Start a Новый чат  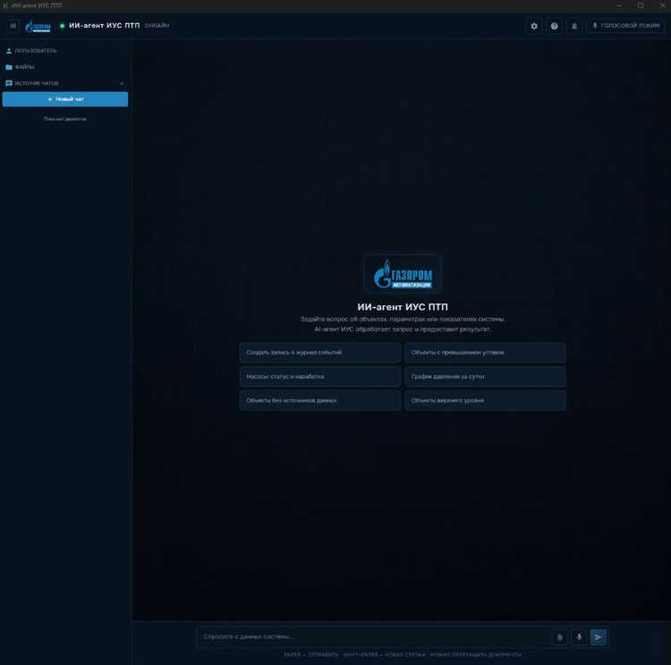click(x=65, y=99)
